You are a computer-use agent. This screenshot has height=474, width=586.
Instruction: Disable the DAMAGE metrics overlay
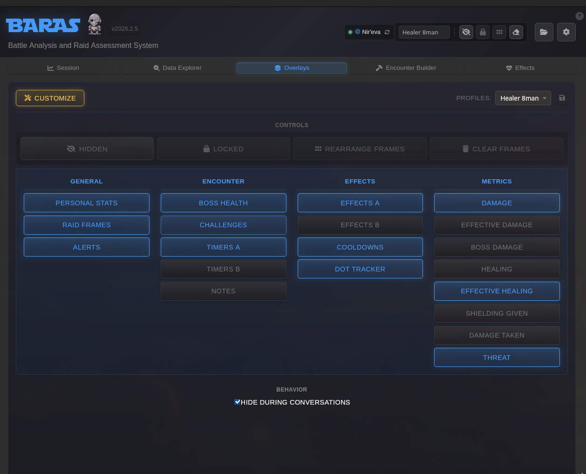coord(497,203)
